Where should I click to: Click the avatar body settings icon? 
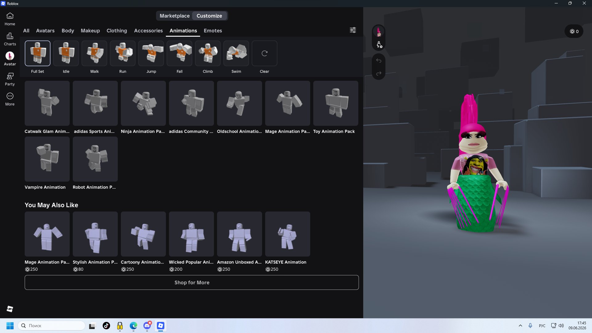click(x=379, y=45)
